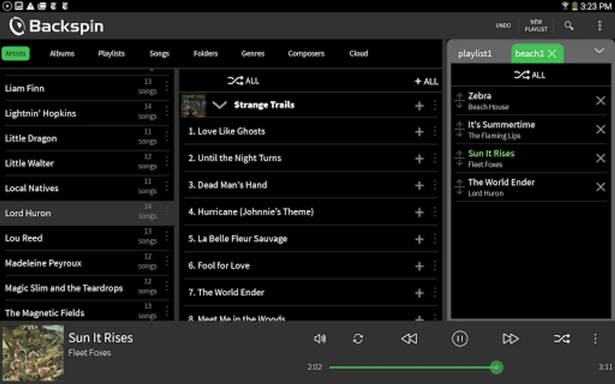This screenshot has width=615, height=384.
Task: Add Dead Man's Hand with plus icon
Action: pyautogui.click(x=419, y=186)
